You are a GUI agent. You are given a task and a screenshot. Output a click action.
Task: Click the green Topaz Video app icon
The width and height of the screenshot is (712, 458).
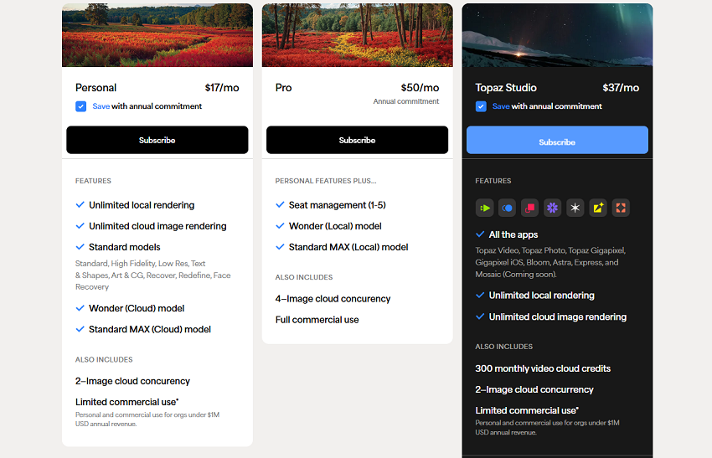[x=484, y=208]
